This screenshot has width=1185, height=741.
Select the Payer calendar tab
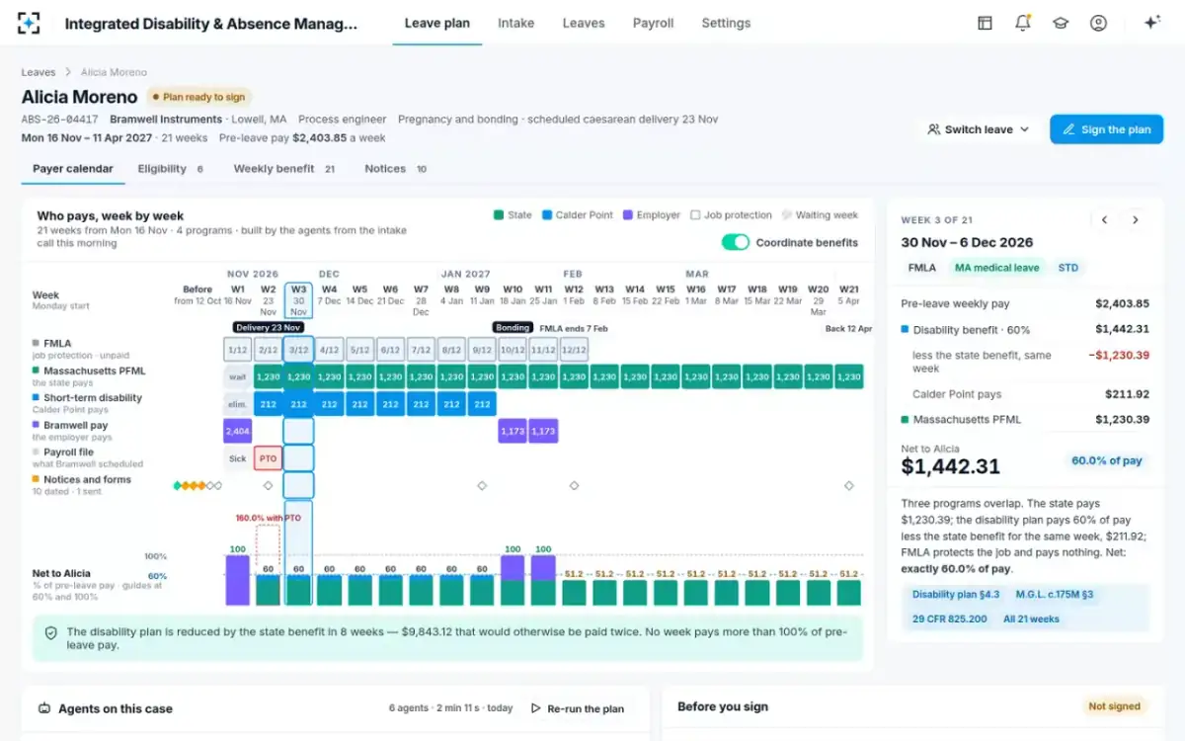pos(73,169)
